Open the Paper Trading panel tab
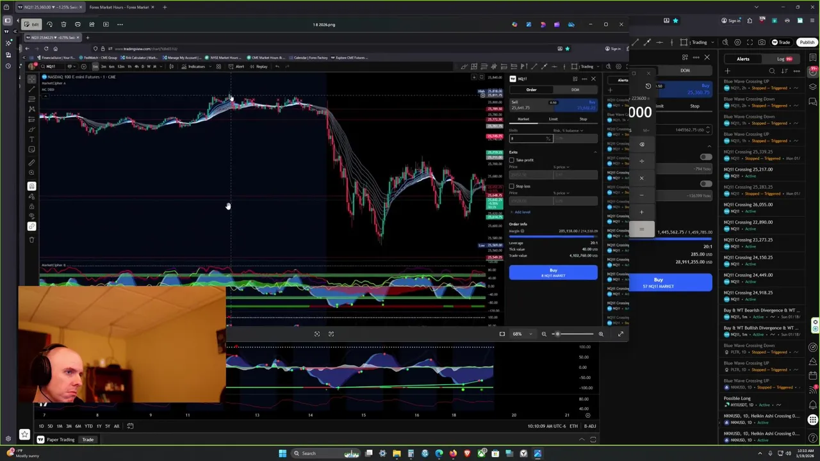The image size is (820, 461). (56, 439)
